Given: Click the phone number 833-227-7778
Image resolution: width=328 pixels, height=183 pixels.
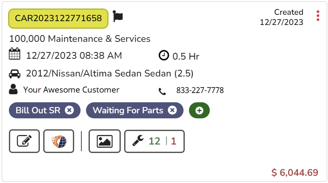Looking at the screenshot, I should pyautogui.click(x=200, y=90).
